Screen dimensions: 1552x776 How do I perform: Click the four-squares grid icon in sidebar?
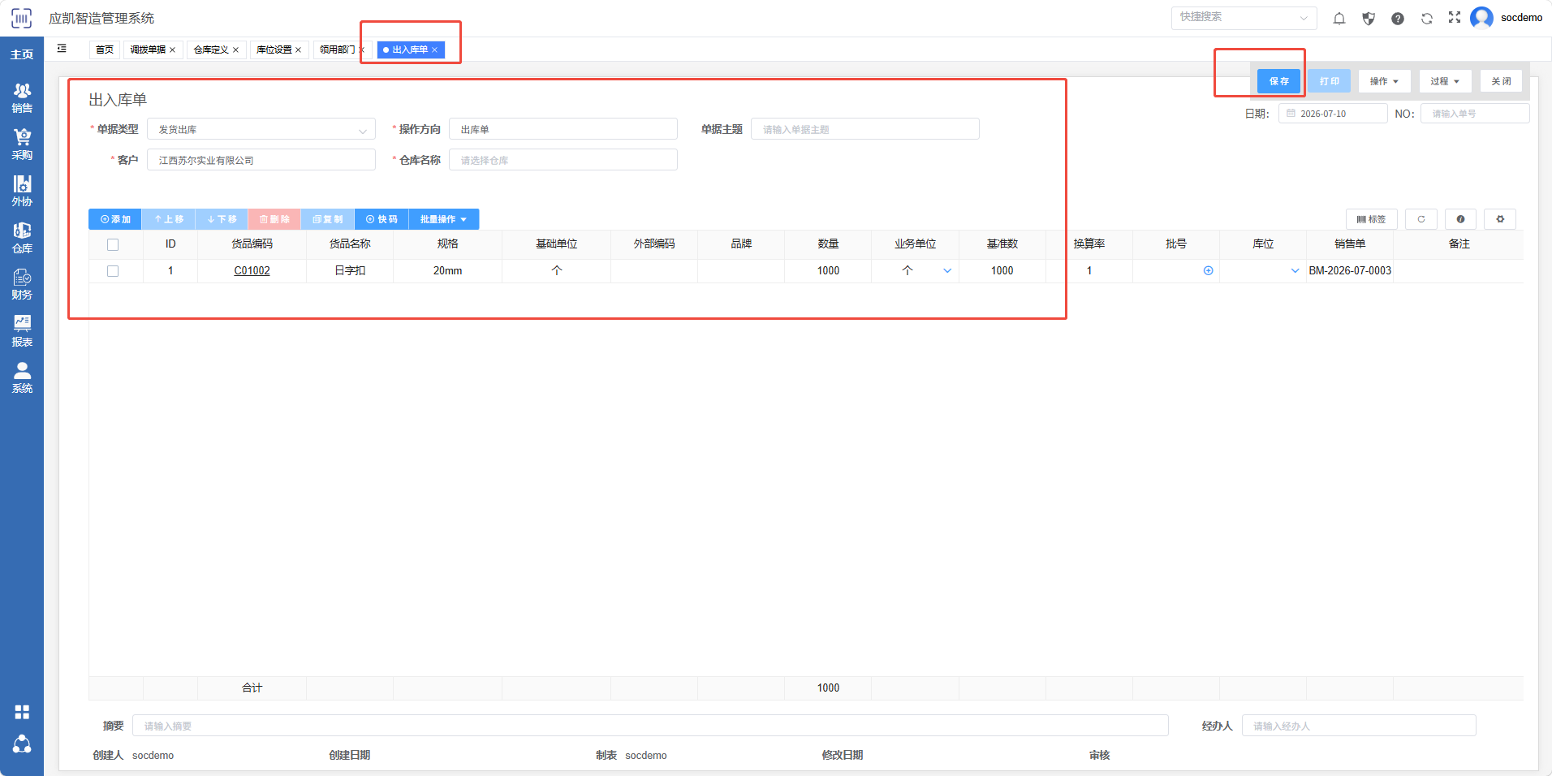point(22,712)
